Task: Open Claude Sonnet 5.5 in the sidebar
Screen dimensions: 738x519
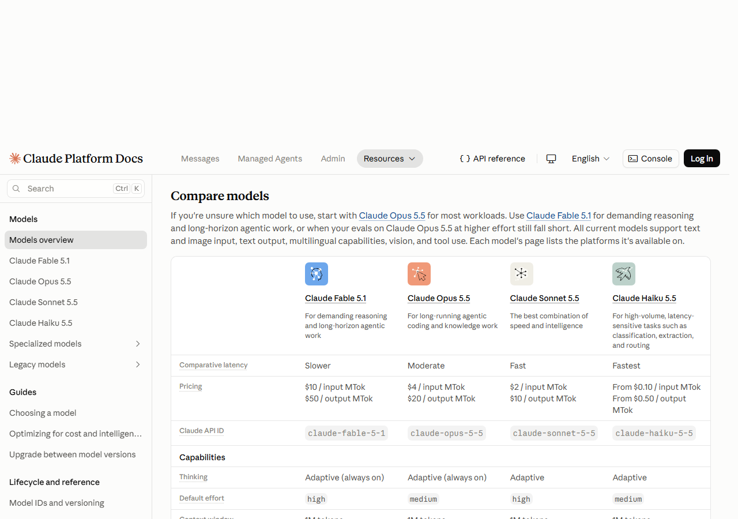Action: [x=76, y=302]
